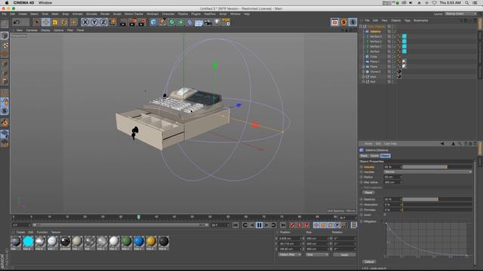Screen dimensions: 483x271
Task: Expand the bottom Null object
Action: click(364, 82)
